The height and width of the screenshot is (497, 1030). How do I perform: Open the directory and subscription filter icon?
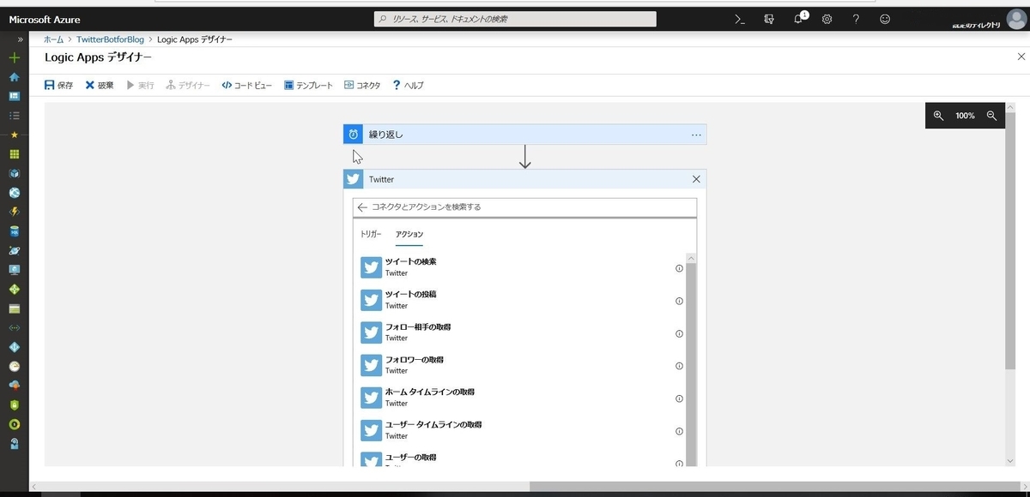pos(769,19)
